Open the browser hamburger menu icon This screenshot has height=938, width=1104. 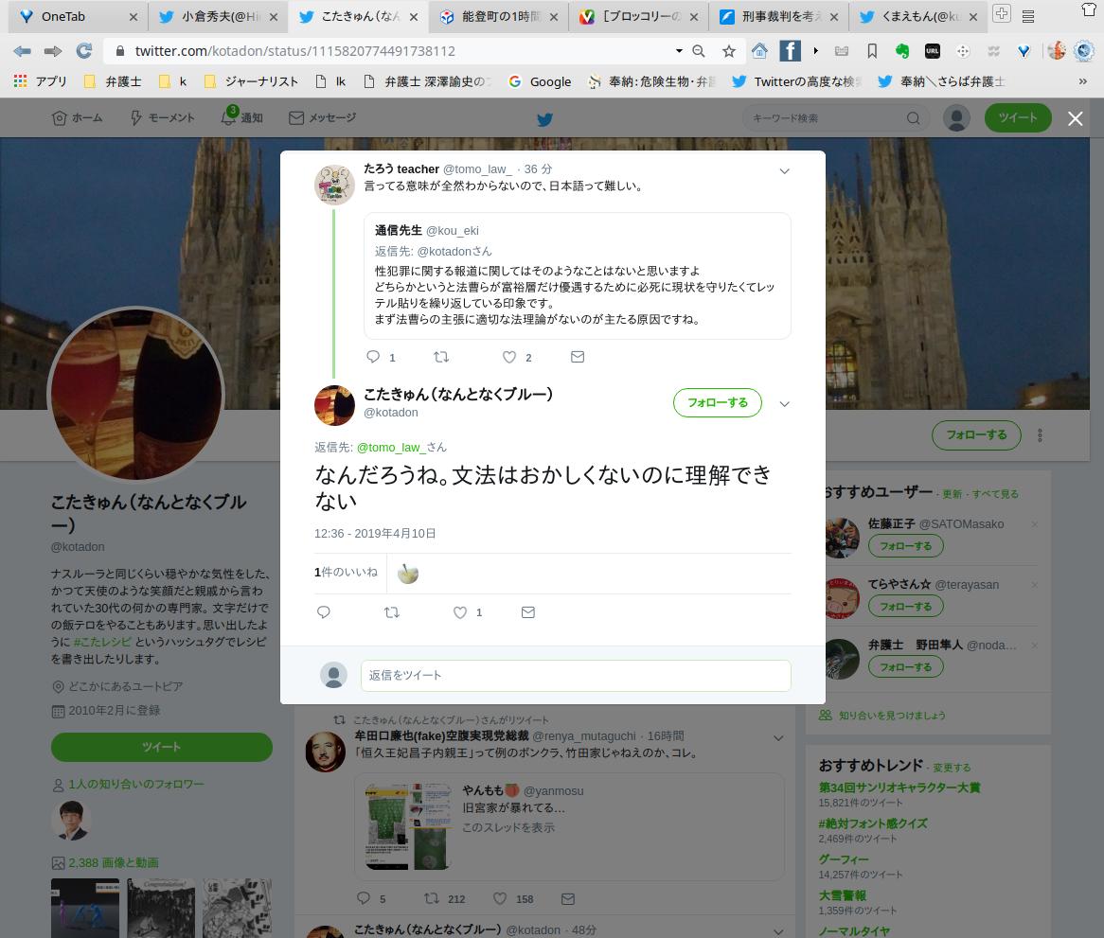tap(1028, 16)
